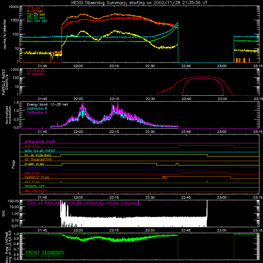Select the cyan 50-100 keV legend label

click(x=37, y=21)
